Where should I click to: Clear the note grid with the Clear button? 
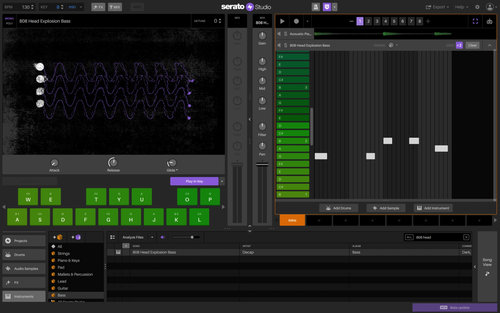coord(472,45)
